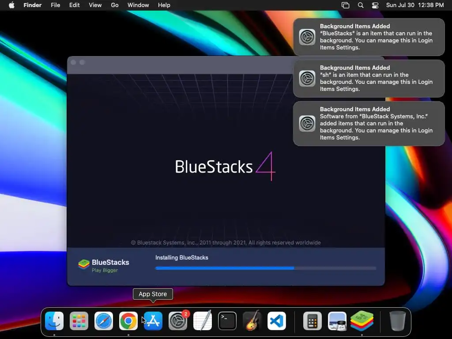
Task: Open the Help menu
Action: [x=164, y=5]
